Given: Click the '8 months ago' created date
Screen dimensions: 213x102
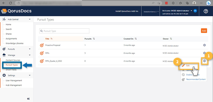Looking at the screenshot, I should point(129,53).
